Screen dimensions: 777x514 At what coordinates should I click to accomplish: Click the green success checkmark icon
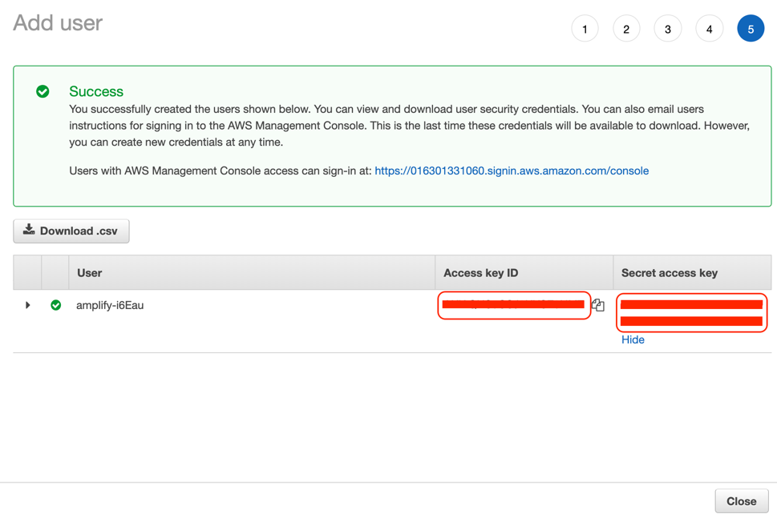(42, 91)
